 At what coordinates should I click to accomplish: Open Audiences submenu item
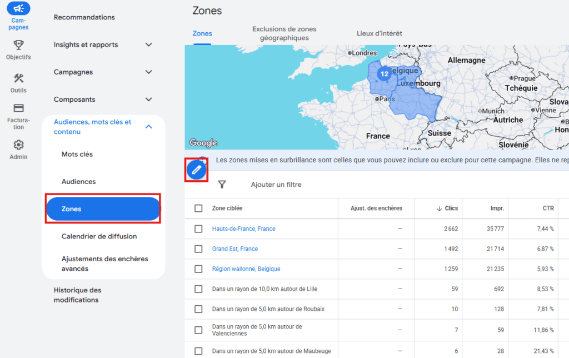78,182
